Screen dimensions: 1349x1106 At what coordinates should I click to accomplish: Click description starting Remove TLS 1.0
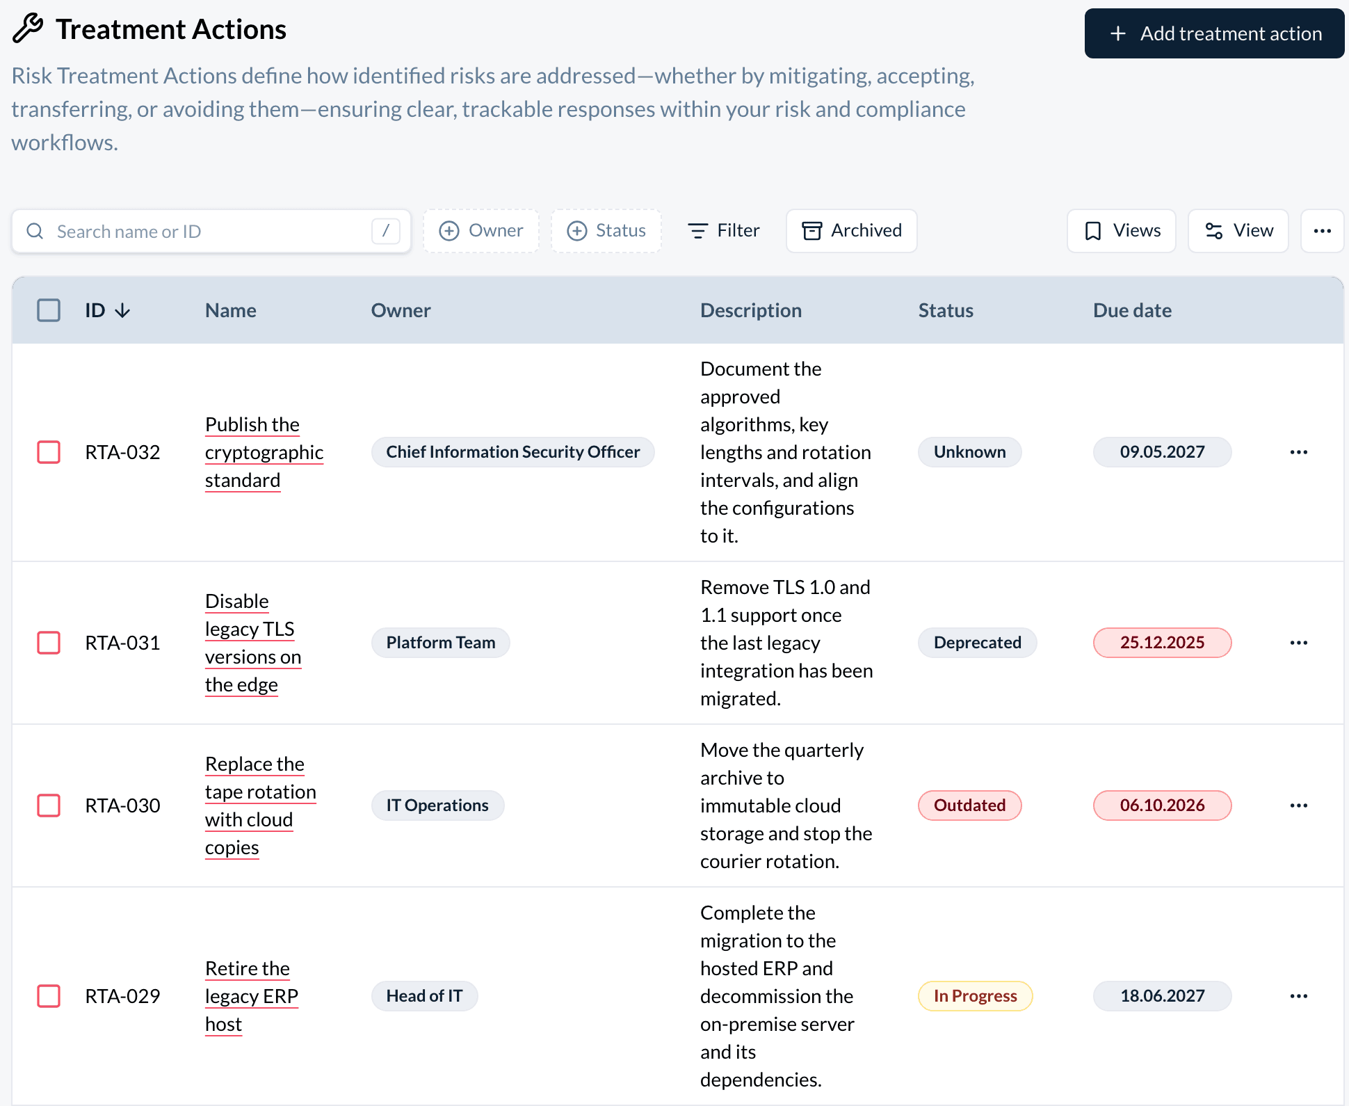786,643
